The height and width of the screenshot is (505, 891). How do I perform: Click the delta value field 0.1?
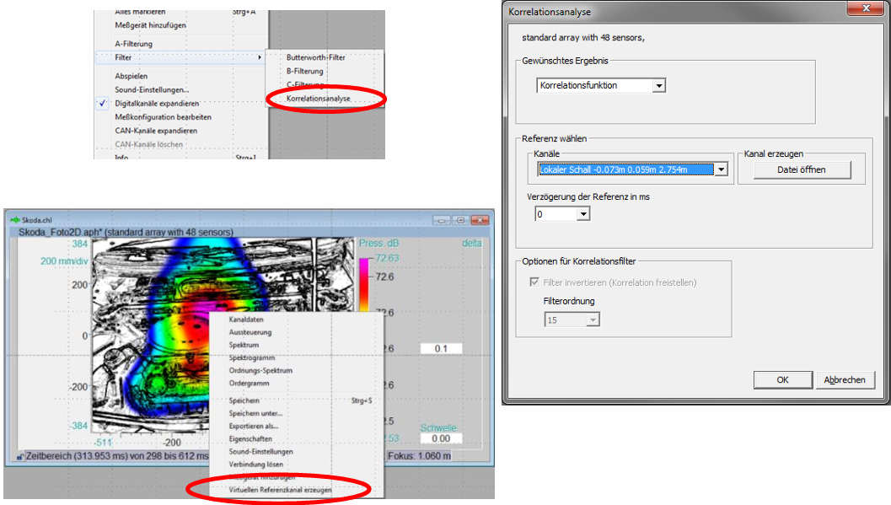click(441, 349)
